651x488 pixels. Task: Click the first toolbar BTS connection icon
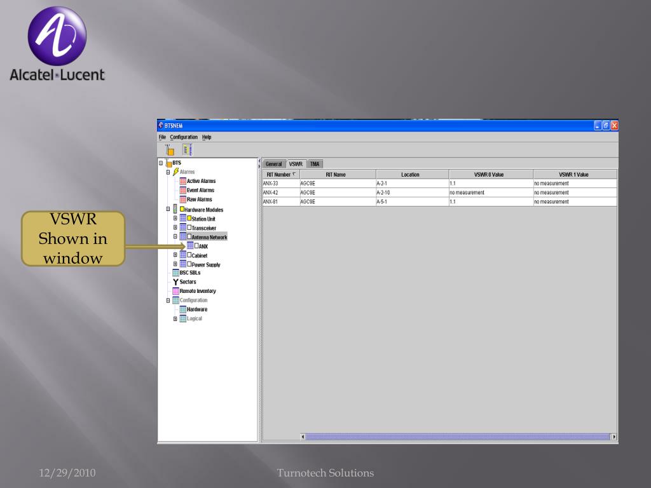(170, 150)
